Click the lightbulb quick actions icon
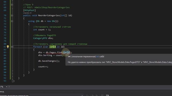172x96 pixels. [8, 47]
